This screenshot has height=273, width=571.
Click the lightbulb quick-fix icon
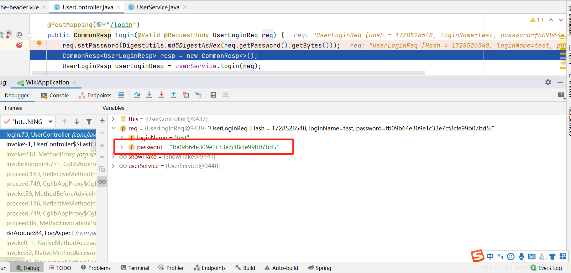(x=39, y=44)
